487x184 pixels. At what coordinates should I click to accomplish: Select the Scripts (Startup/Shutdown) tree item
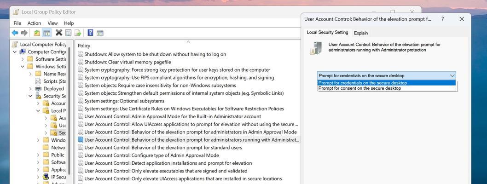click(x=50, y=81)
